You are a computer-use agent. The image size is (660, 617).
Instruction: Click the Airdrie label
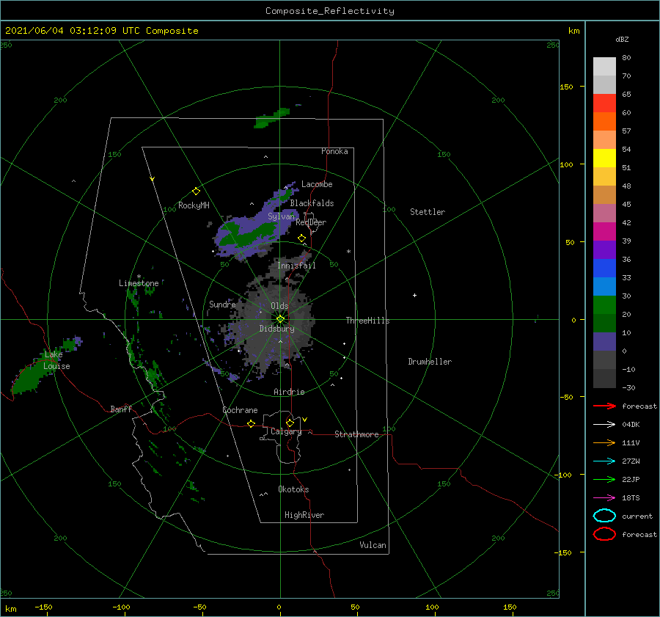289,392
